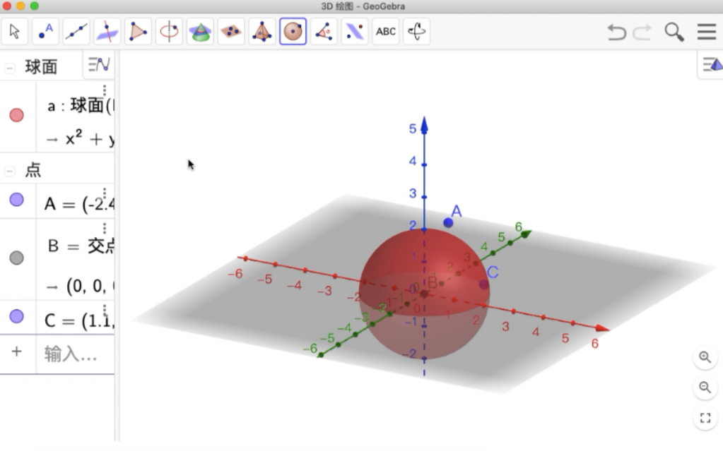Collapse the 球面 group
Screen dimensions: 723x451
(x=9, y=68)
